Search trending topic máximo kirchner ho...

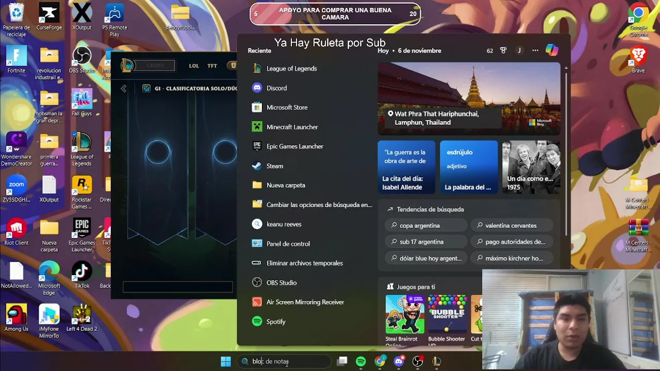click(x=512, y=258)
